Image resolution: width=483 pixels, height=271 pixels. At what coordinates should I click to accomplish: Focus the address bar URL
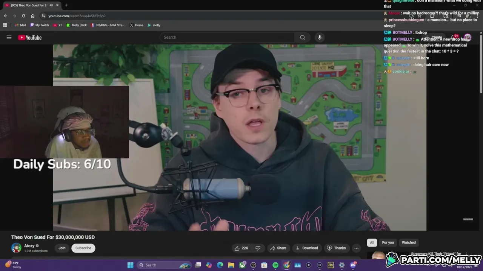pyautogui.click(x=77, y=16)
